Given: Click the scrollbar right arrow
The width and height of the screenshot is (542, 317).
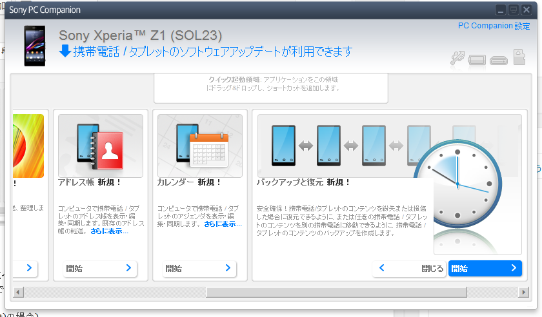Looking at the screenshot, I should pyautogui.click(x=524, y=292).
